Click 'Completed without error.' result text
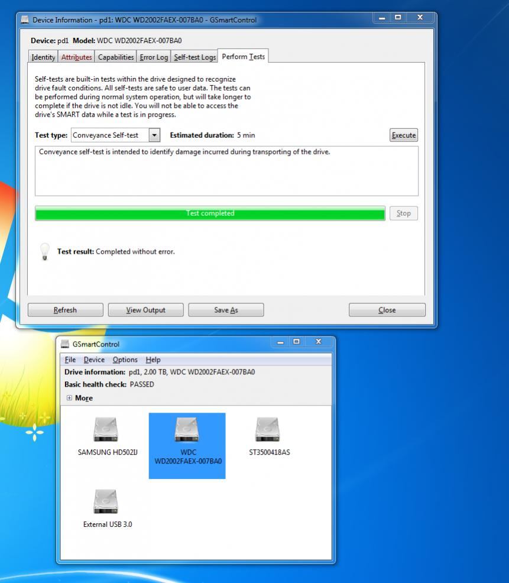The width and height of the screenshot is (509, 583). (135, 252)
